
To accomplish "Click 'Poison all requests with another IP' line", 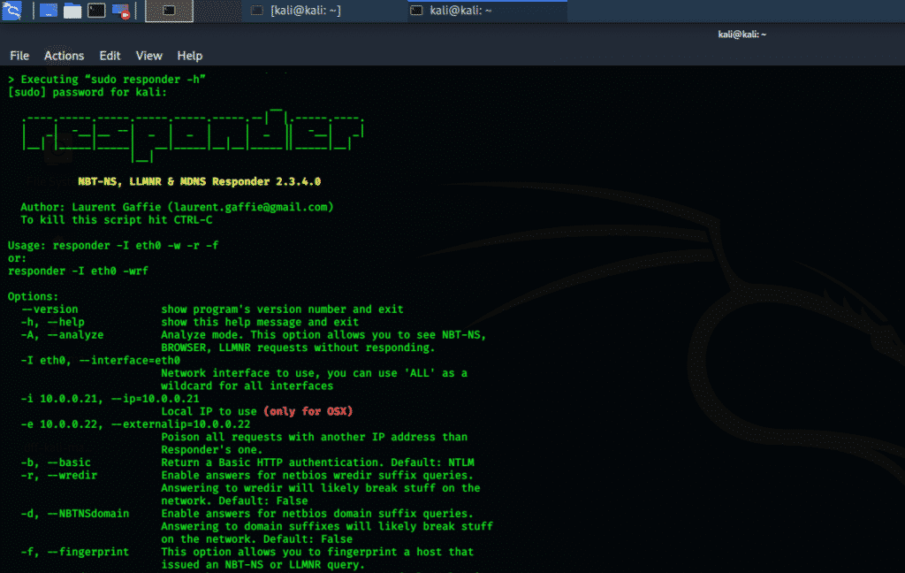I will point(314,437).
